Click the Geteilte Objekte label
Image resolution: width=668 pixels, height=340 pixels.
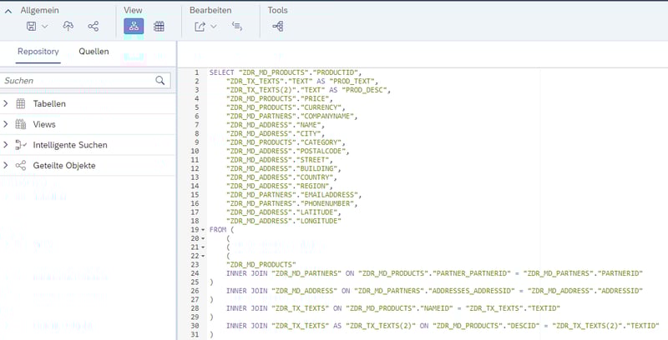[x=64, y=166]
